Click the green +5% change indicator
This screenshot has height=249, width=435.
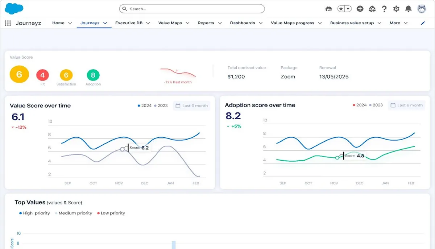click(234, 126)
